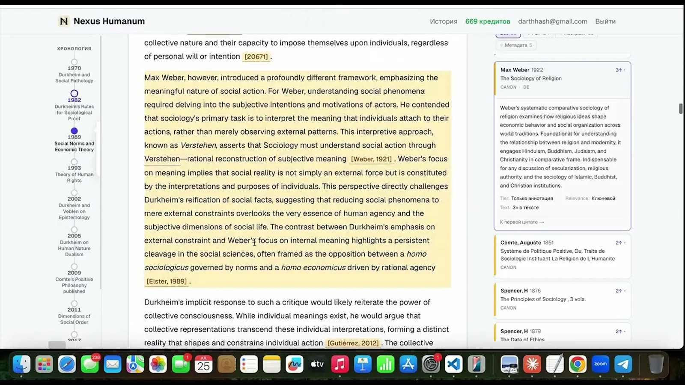Expand the Spencer, H 1879 card

pyautogui.click(x=563, y=332)
